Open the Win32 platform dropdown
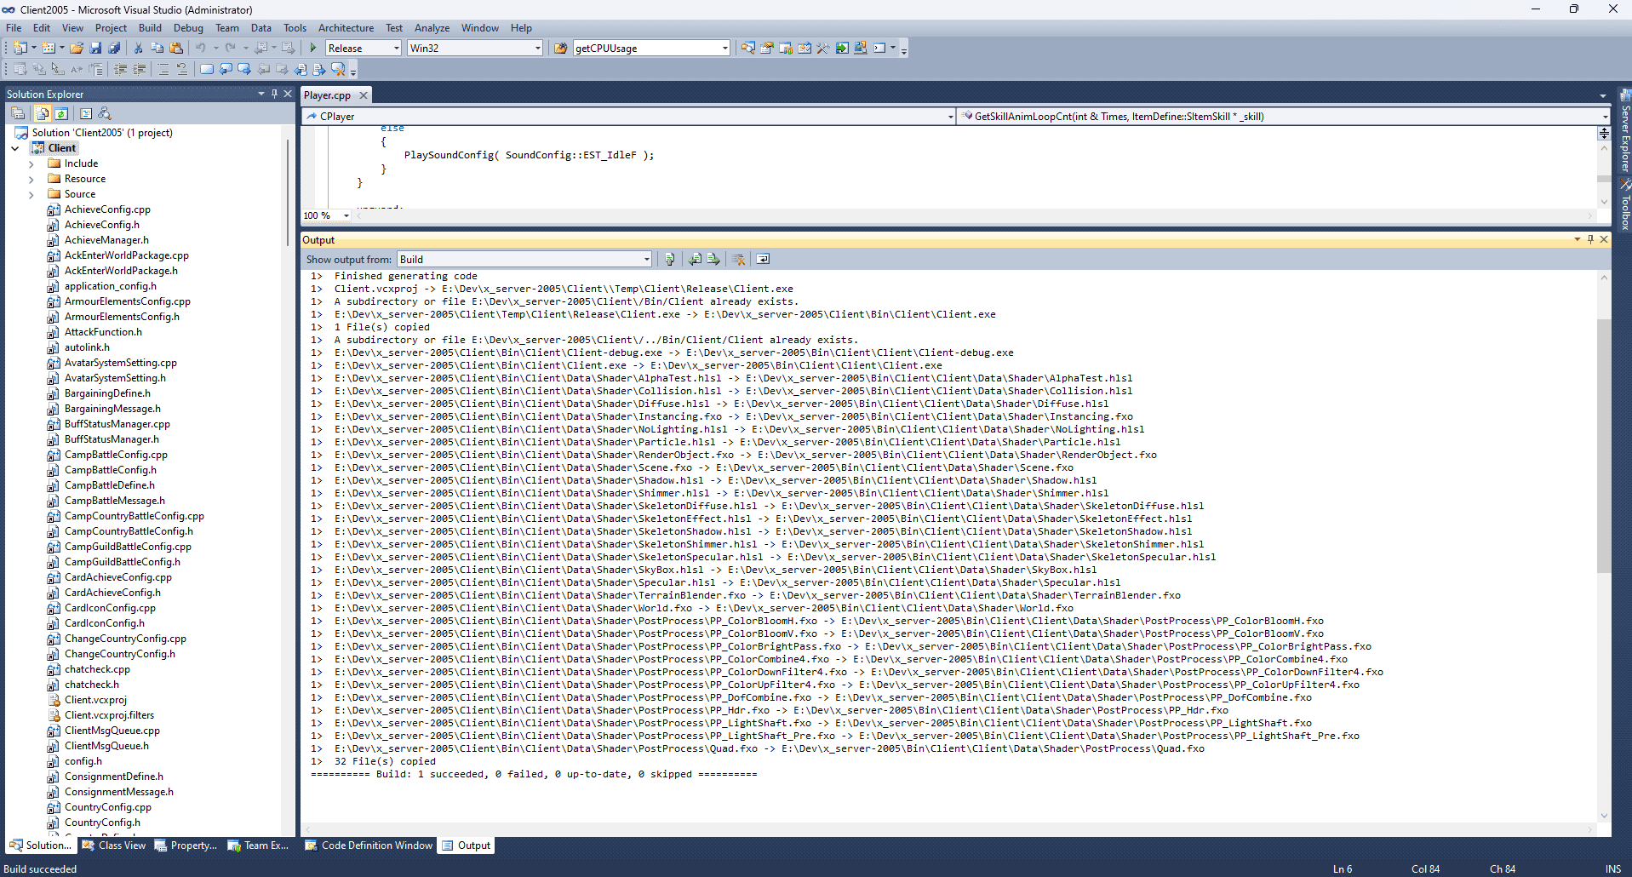The image size is (1632, 877). coord(538,49)
